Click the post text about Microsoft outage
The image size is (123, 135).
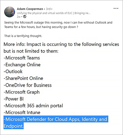pos(58,25)
